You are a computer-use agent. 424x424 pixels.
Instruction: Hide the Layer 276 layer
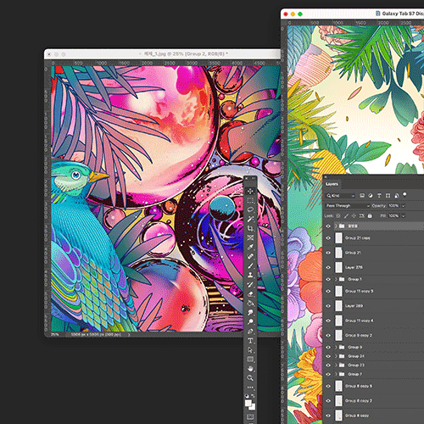coord(328,267)
